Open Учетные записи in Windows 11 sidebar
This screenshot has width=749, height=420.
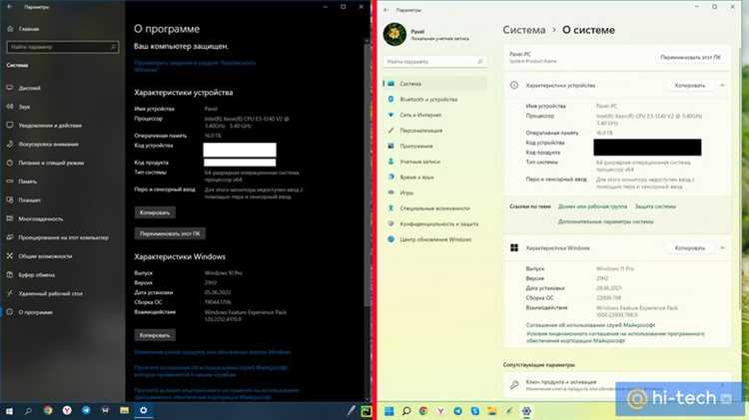click(419, 162)
